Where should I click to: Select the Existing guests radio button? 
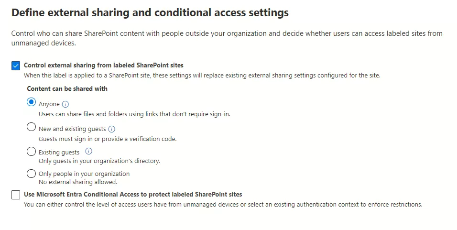(32, 152)
